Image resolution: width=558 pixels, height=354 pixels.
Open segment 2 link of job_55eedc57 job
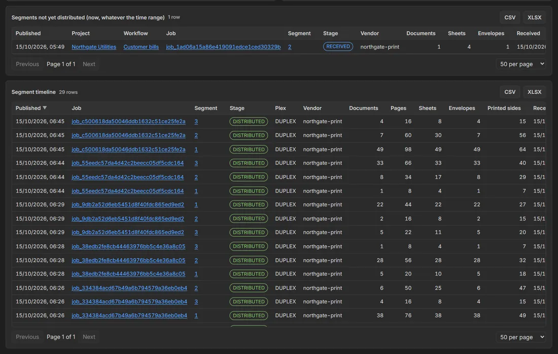click(196, 177)
